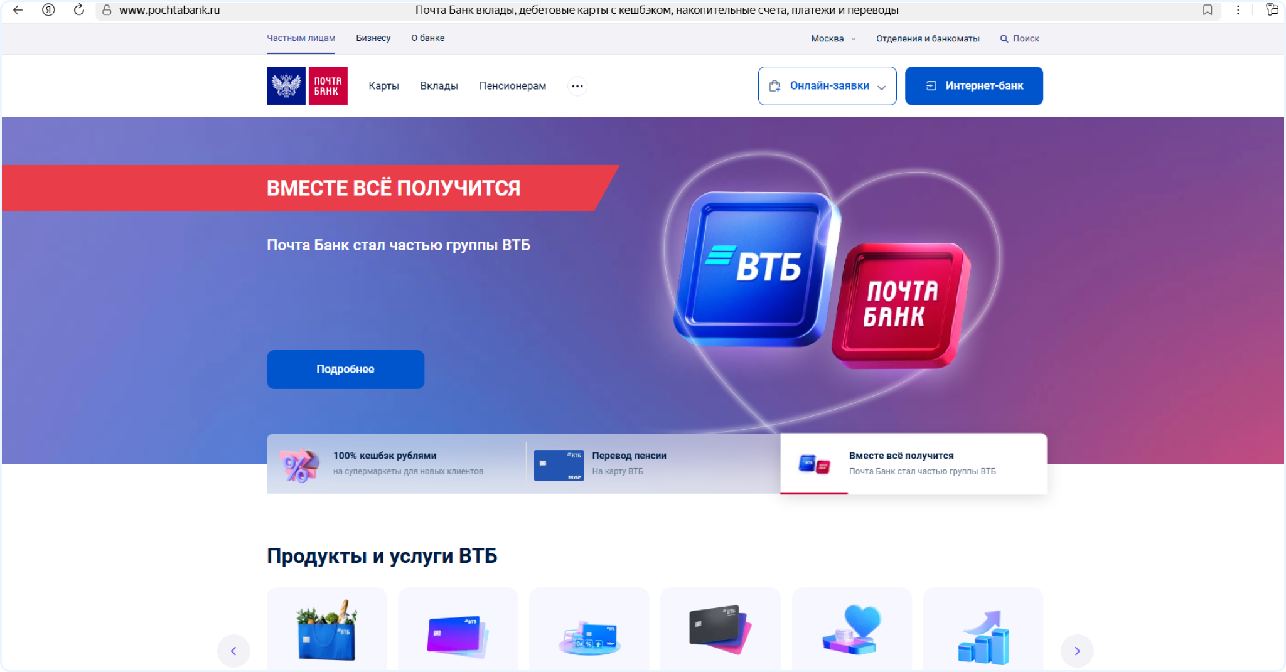Select the grocery bag product card
1286x672 pixels.
pyautogui.click(x=327, y=629)
